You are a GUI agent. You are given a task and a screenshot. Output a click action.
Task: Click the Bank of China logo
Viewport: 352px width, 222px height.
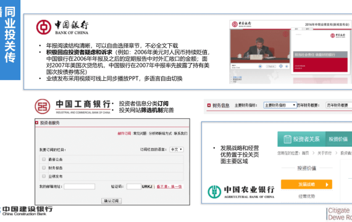[62, 27]
